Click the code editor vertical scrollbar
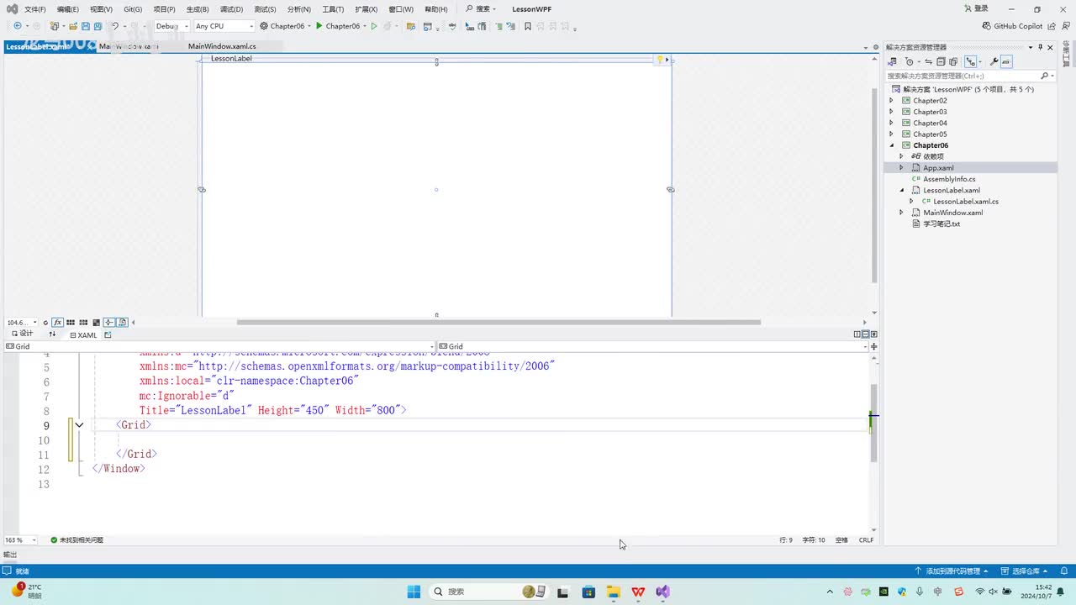Image resolution: width=1076 pixels, height=605 pixels. [x=873, y=423]
